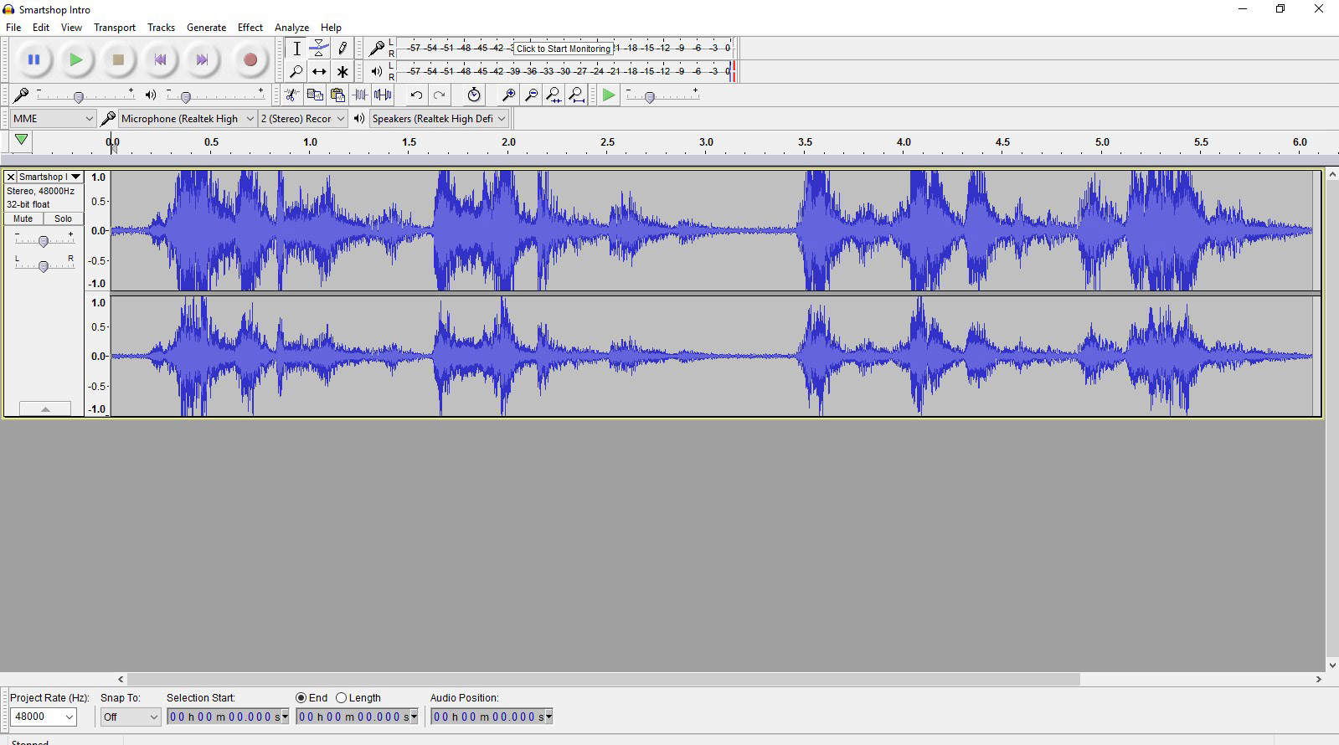
Task: Select the Envelope tool
Action: 319,48
